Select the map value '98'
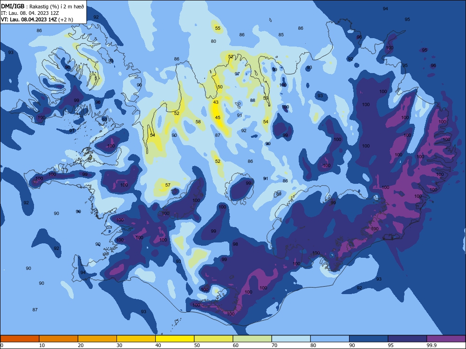 tap(235, 244)
